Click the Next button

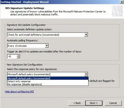pos(94,103)
